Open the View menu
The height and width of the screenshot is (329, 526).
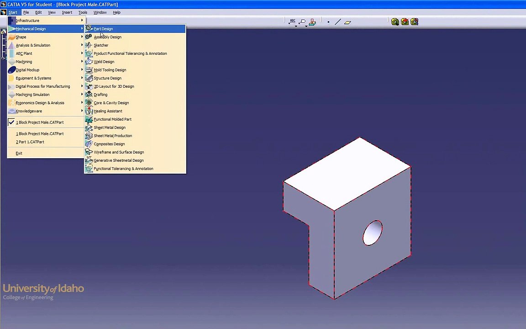(x=52, y=12)
